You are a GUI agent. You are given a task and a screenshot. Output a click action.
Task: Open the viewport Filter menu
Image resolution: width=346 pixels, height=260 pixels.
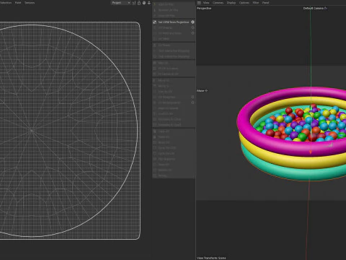(x=256, y=3)
